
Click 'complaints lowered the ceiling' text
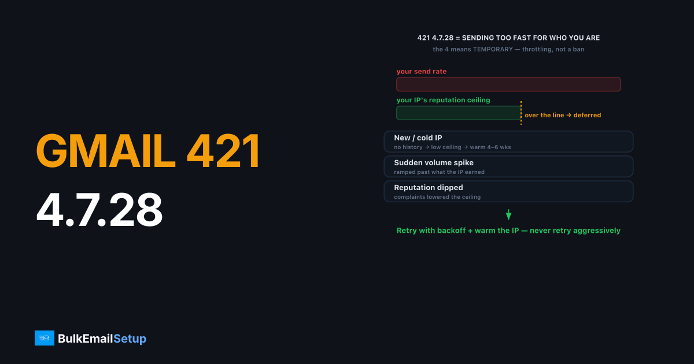tap(437, 197)
